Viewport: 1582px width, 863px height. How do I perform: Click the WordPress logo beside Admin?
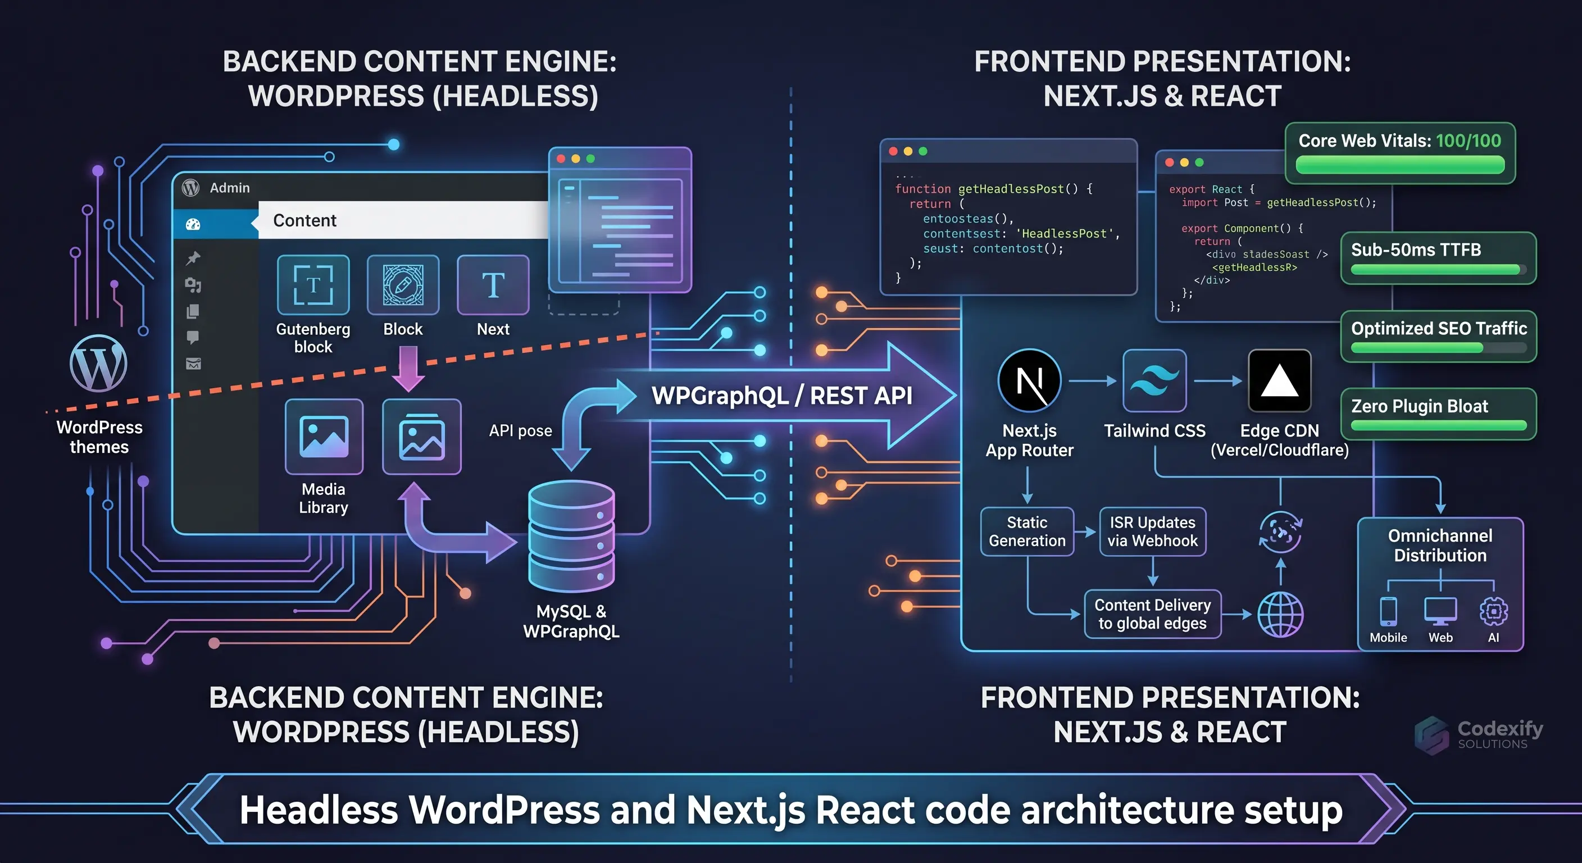pos(190,187)
